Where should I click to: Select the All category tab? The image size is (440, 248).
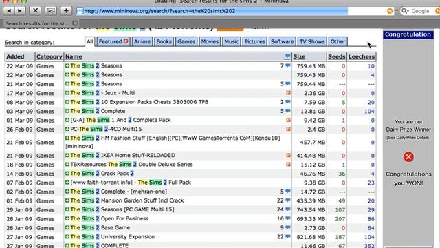[x=90, y=41]
